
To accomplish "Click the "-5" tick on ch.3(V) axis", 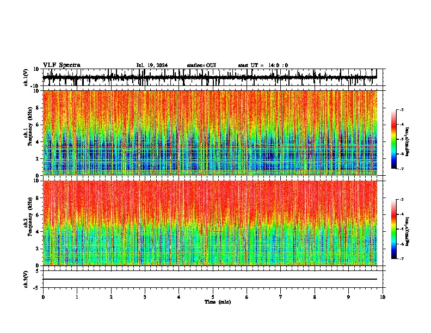I will (37, 288).
